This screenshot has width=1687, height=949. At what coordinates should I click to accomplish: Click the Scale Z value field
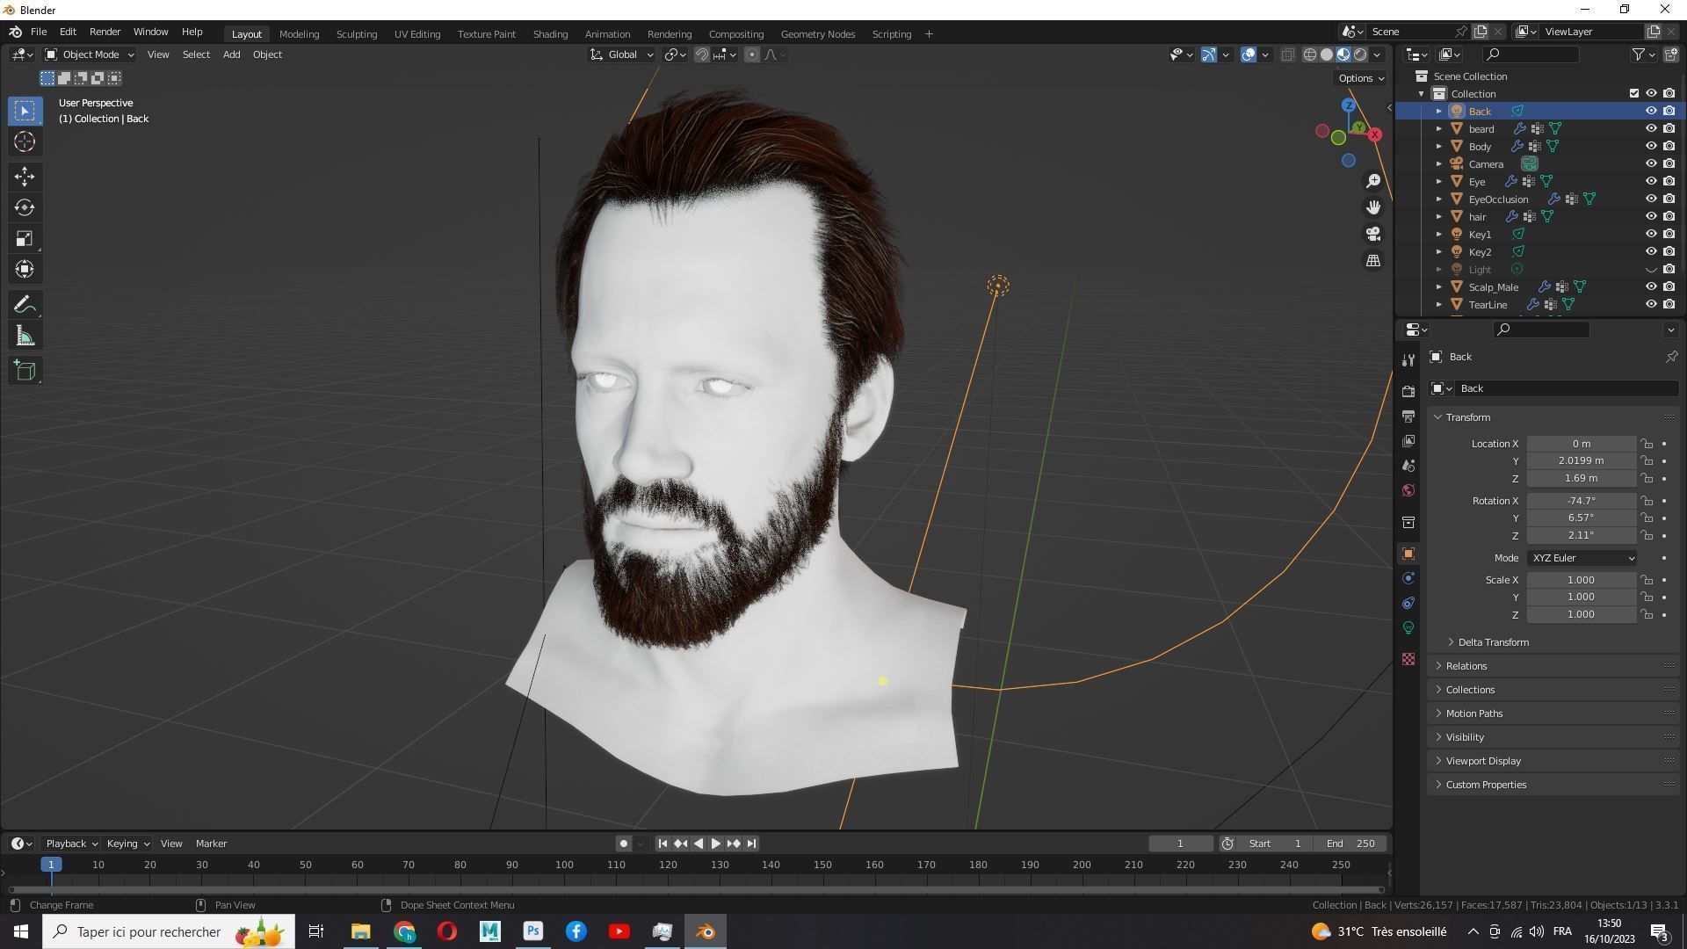pos(1582,615)
